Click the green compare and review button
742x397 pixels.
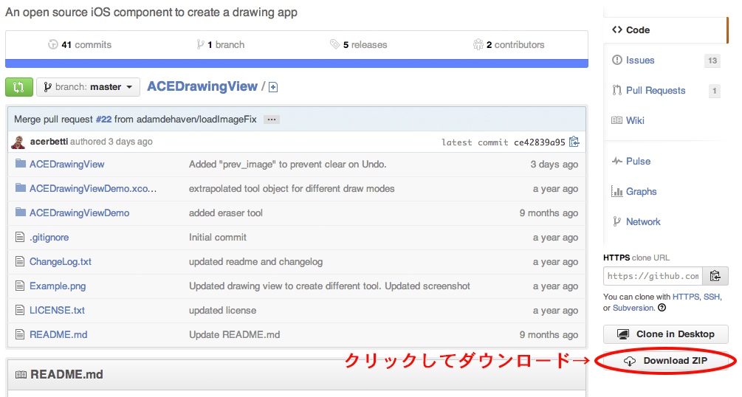pos(19,87)
